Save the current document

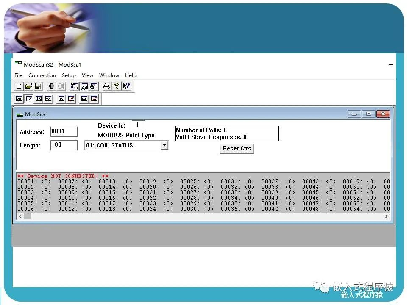click(38, 86)
